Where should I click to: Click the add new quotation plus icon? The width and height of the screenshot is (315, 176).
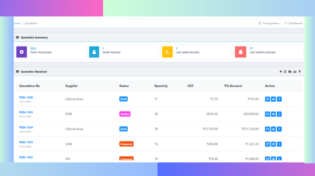click(281, 72)
